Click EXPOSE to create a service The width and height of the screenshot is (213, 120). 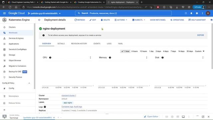200,35
